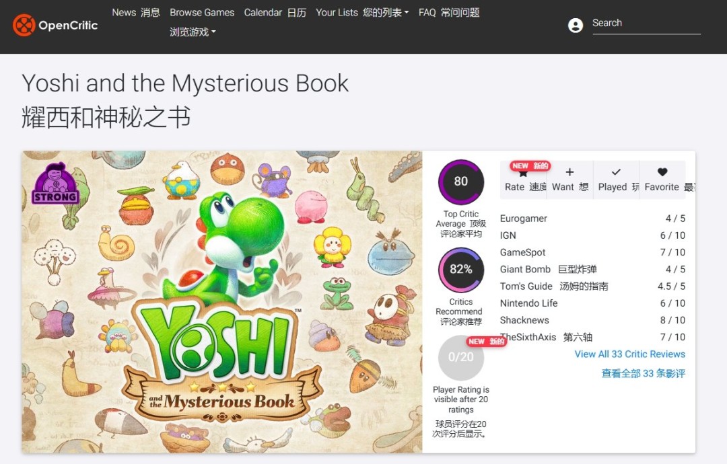Click the Yoshi and the Mysterious Book title
The width and height of the screenshot is (727, 464).
point(185,83)
